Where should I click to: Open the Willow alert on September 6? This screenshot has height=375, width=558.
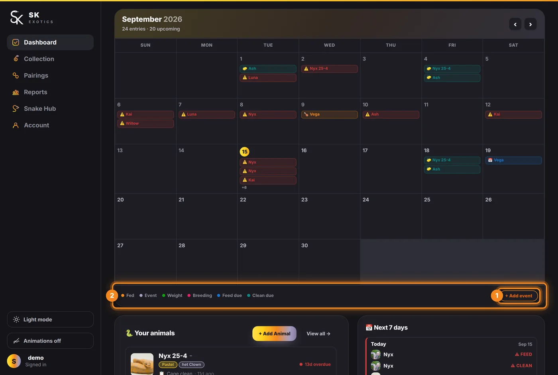pos(145,124)
